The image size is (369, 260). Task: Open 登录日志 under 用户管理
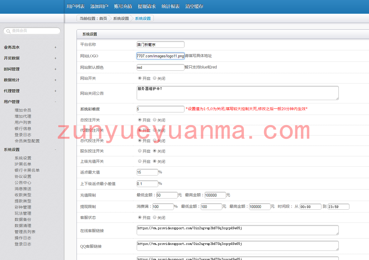(x=23, y=135)
